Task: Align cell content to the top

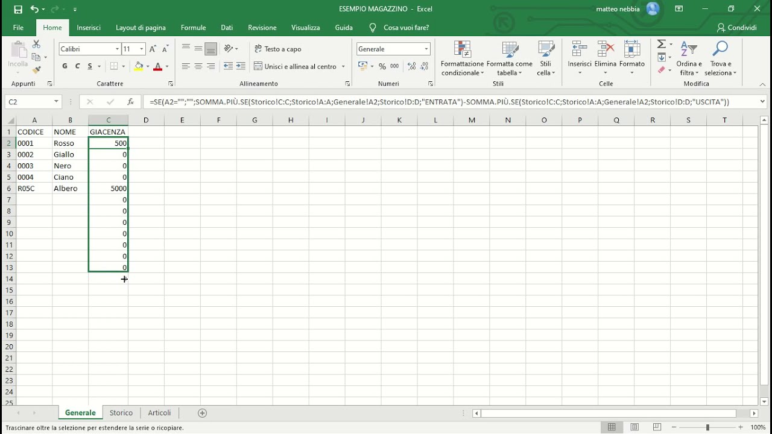Action: [x=186, y=49]
